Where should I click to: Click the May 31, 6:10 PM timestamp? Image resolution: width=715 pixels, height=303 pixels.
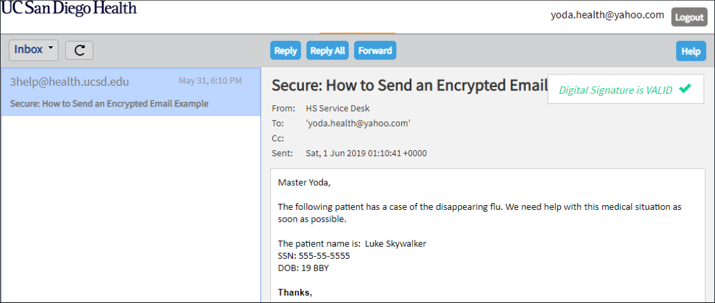210,81
